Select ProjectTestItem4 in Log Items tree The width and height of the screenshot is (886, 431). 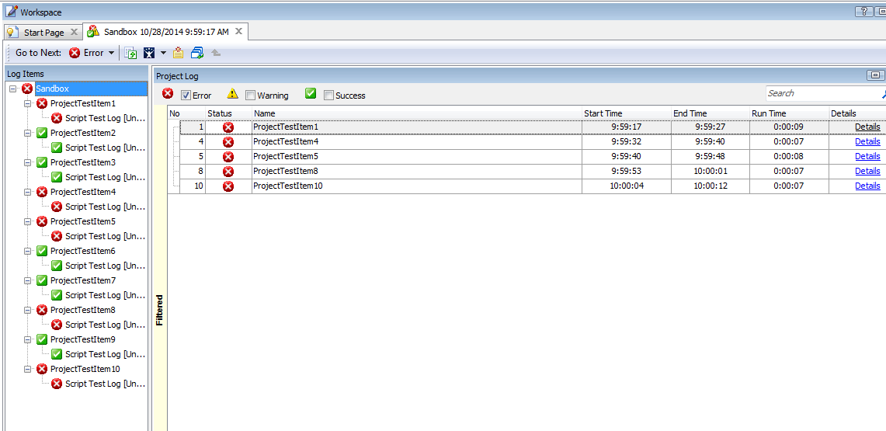(x=82, y=192)
